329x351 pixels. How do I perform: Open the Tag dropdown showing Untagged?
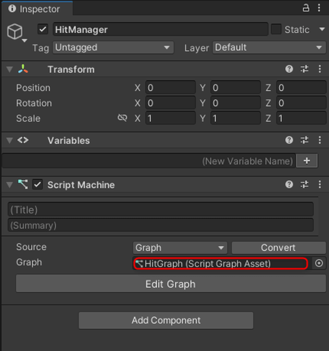(113, 48)
